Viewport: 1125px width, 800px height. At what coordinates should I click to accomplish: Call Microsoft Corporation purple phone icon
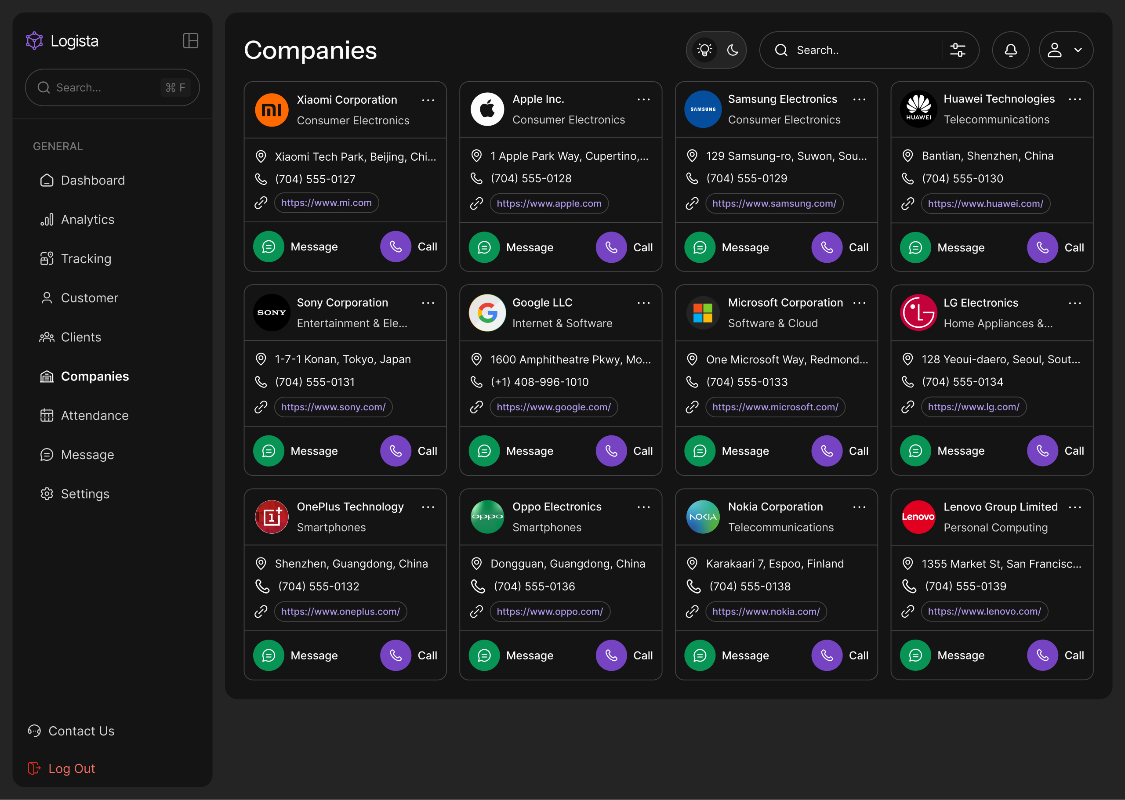[827, 451]
